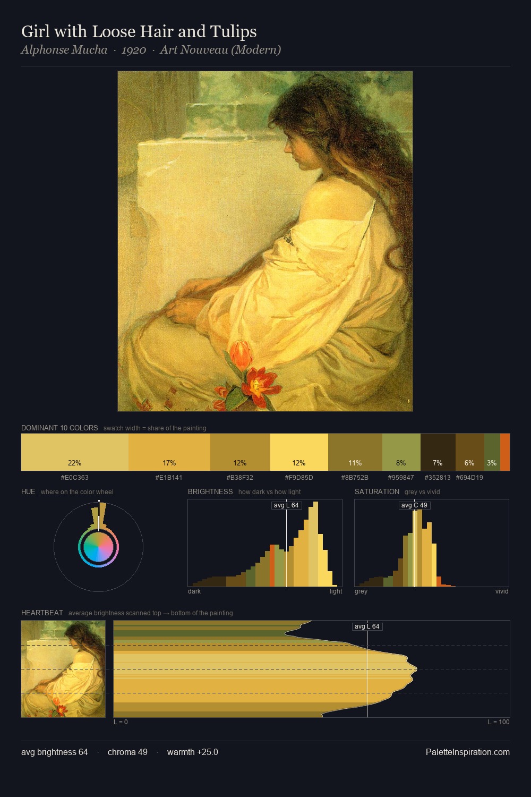Click the hex label '#E1B141'
The width and height of the screenshot is (531, 797).
[x=169, y=478]
